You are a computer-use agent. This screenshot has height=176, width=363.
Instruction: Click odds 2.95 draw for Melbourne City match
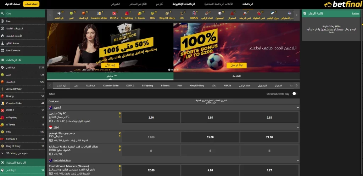pos(210,118)
